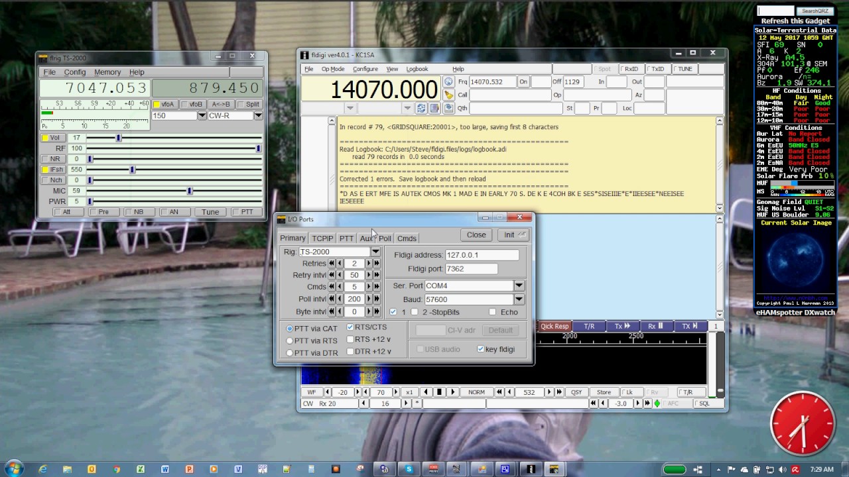
Task: Click the asterisk button in the fldigi status bar
Action: pos(417,403)
